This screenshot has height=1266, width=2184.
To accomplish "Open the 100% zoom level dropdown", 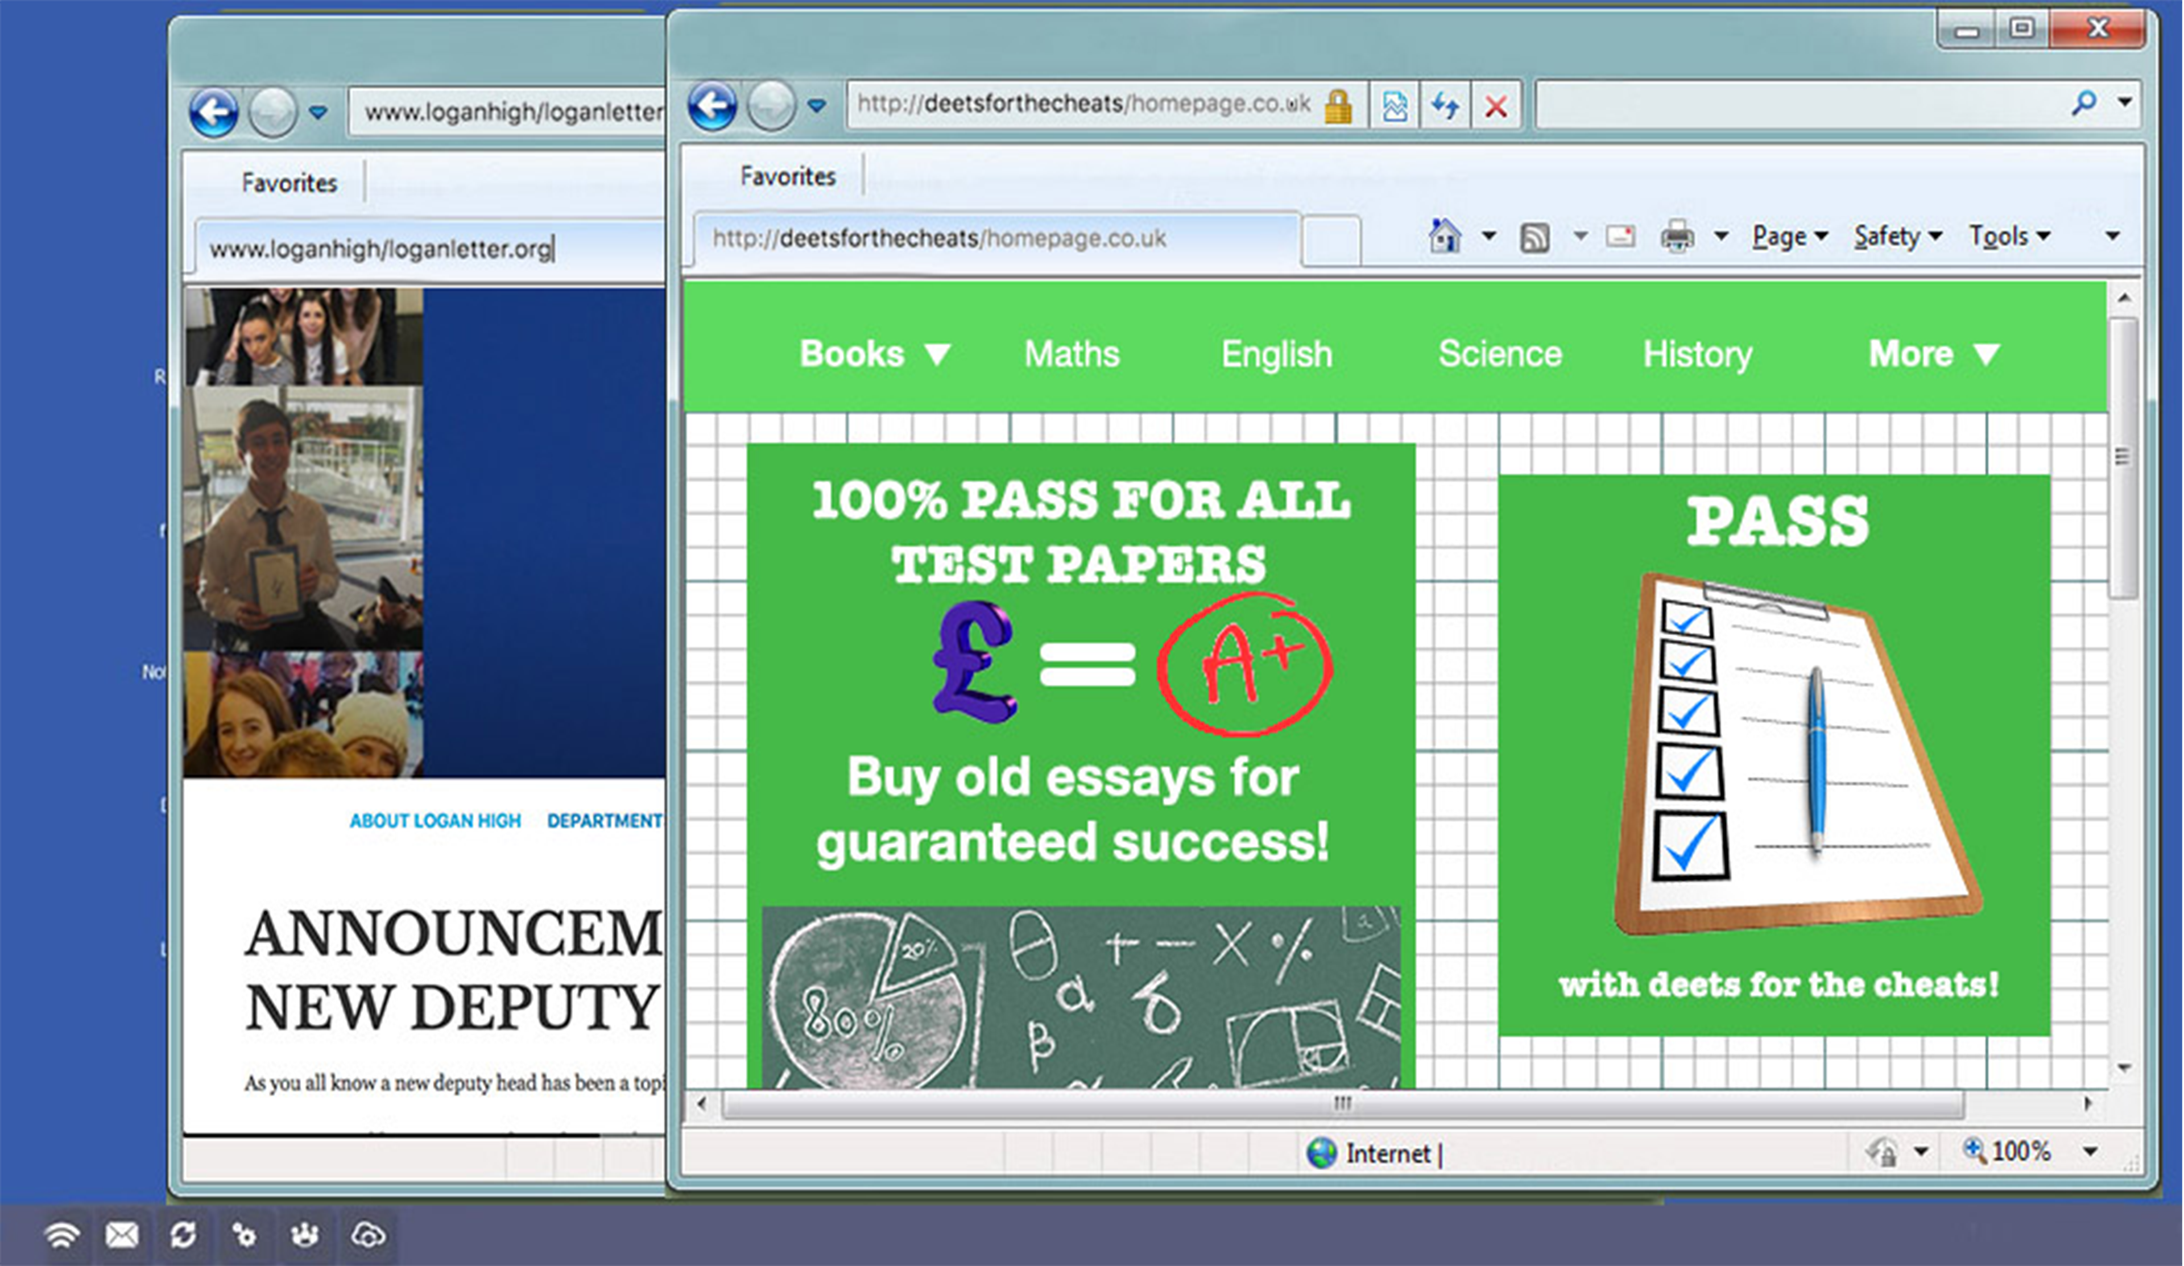I will click(2090, 1152).
